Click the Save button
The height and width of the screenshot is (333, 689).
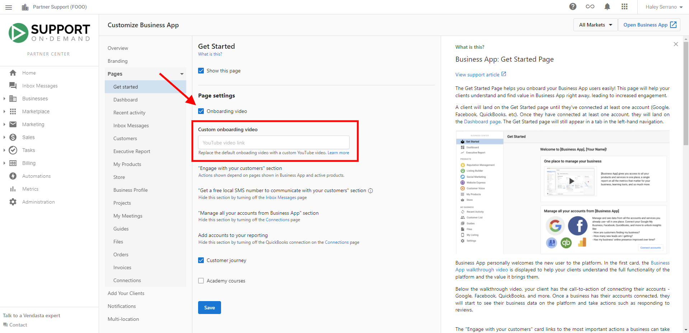click(210, 308)
